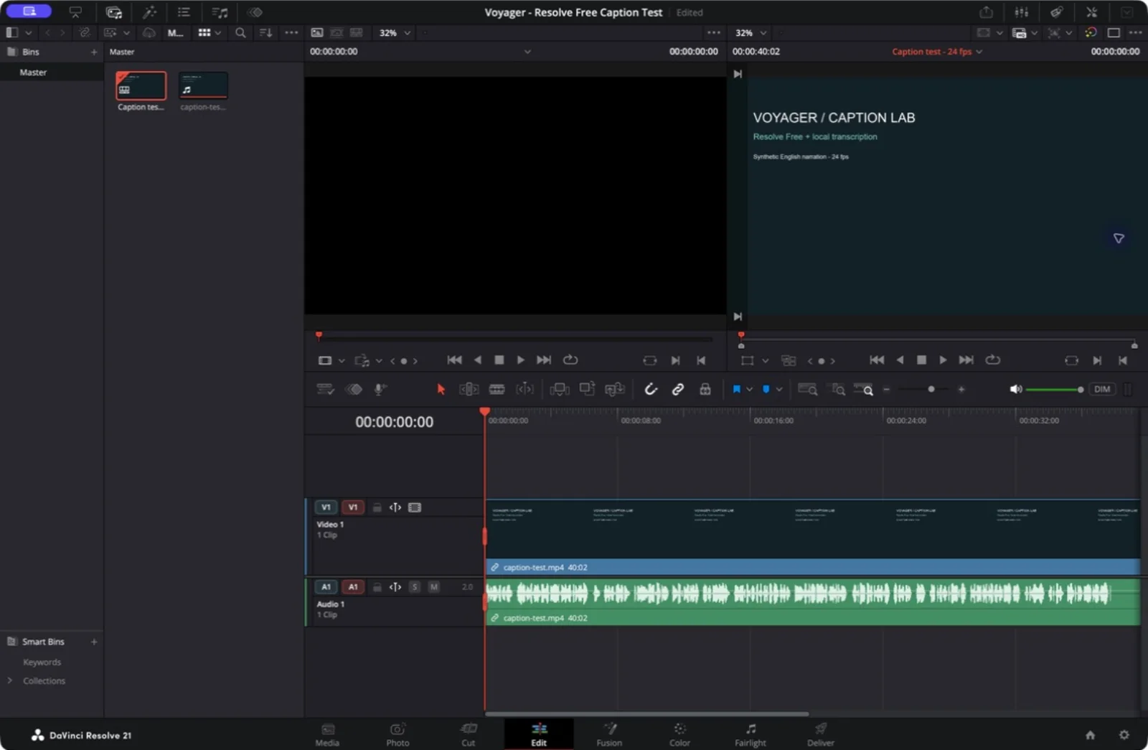Open the source clip name dropdown chevron
Image resolution: width=1148 pixels, height=750 pixels.
pos(527,52)
